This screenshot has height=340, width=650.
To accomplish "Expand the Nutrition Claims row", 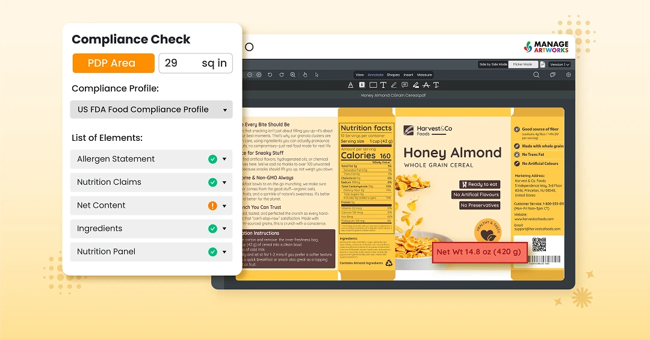I will (224, 182).
